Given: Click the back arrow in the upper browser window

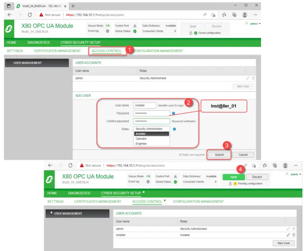Looking at the screenshot, I should coord(10,15).
